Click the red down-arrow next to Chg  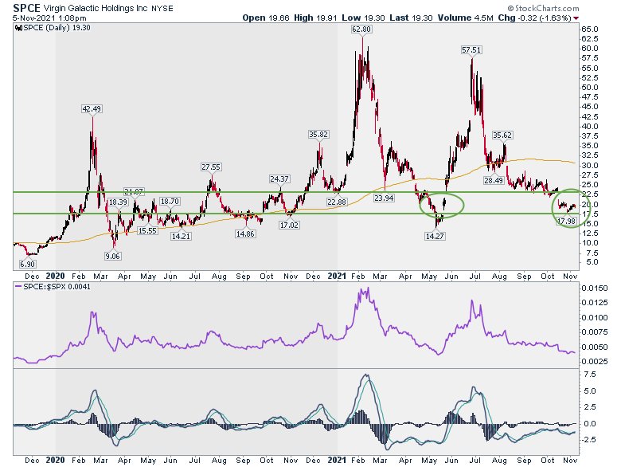[576, 18]
